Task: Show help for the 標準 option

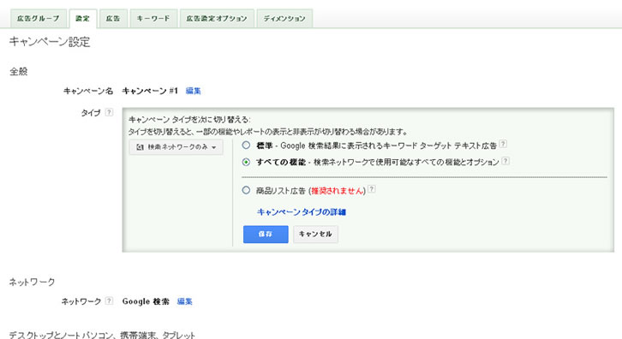Action: click(503, 144)
